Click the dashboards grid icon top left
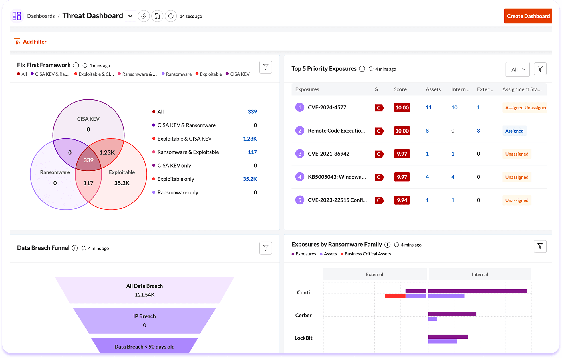This screenshot has height=358, width=562. [17, 16]
